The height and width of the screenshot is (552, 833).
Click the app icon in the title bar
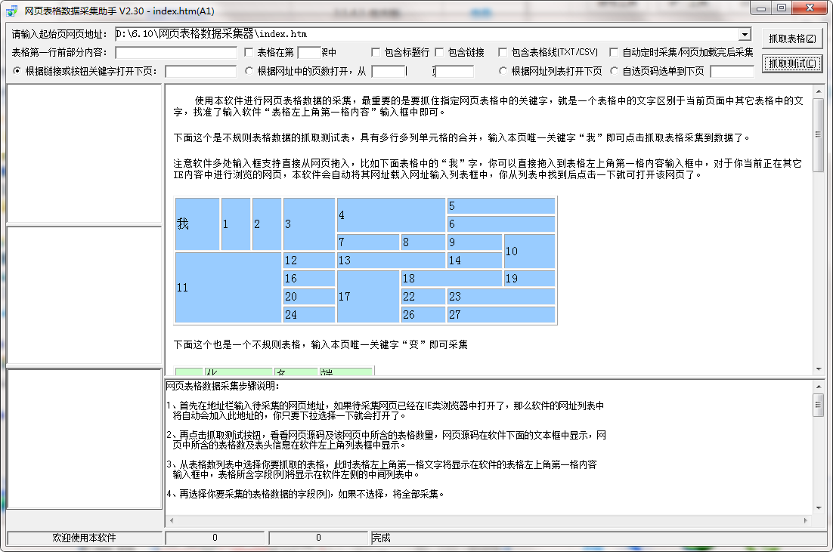point(11,8)
